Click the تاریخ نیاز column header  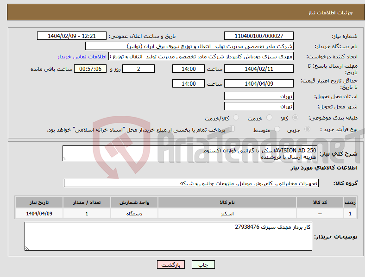[39, 202]
